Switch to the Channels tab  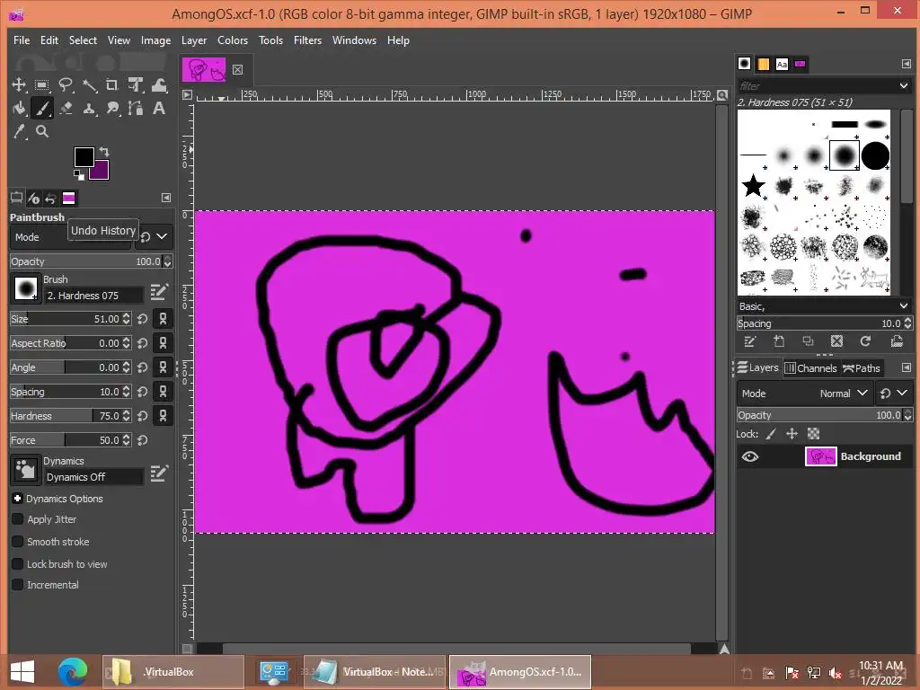click(x=811, y=367)
